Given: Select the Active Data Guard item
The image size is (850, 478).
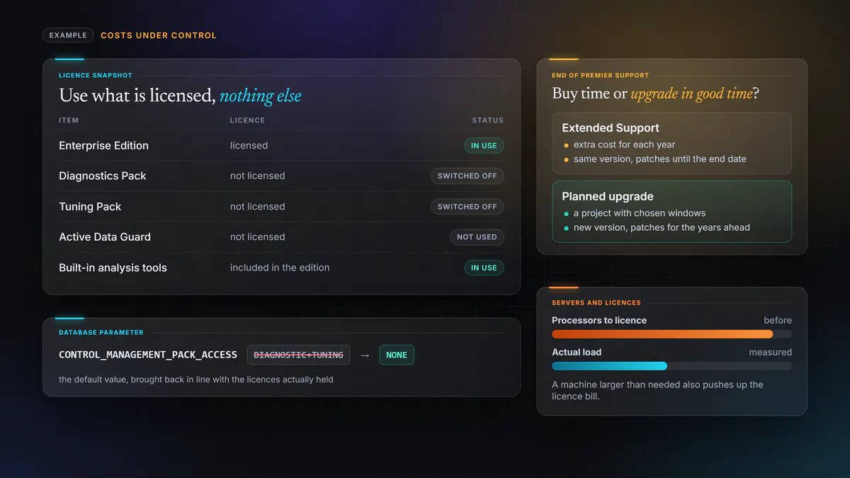Looking at the screenshot, I should pos(105,237).
